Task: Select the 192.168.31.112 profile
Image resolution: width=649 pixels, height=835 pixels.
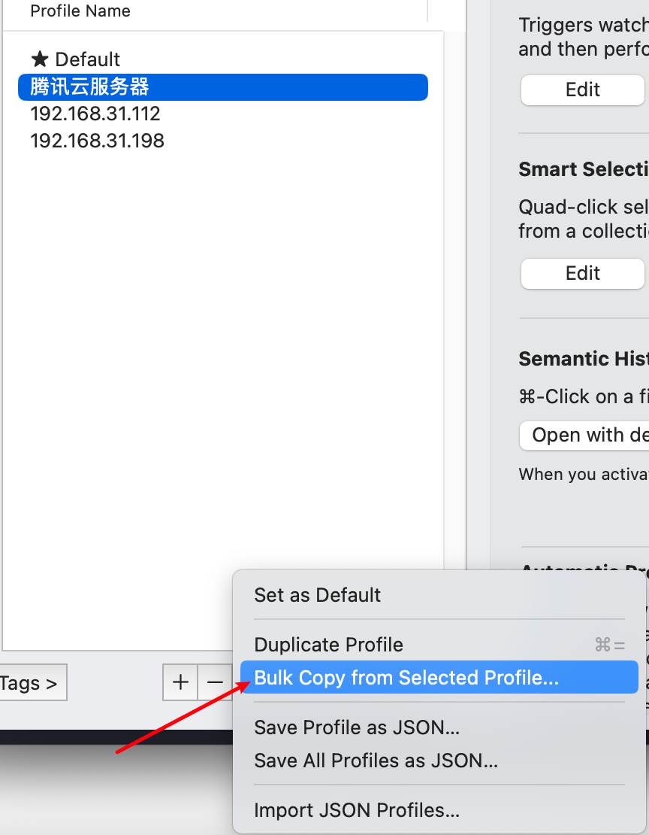Action: click(95, 114)
